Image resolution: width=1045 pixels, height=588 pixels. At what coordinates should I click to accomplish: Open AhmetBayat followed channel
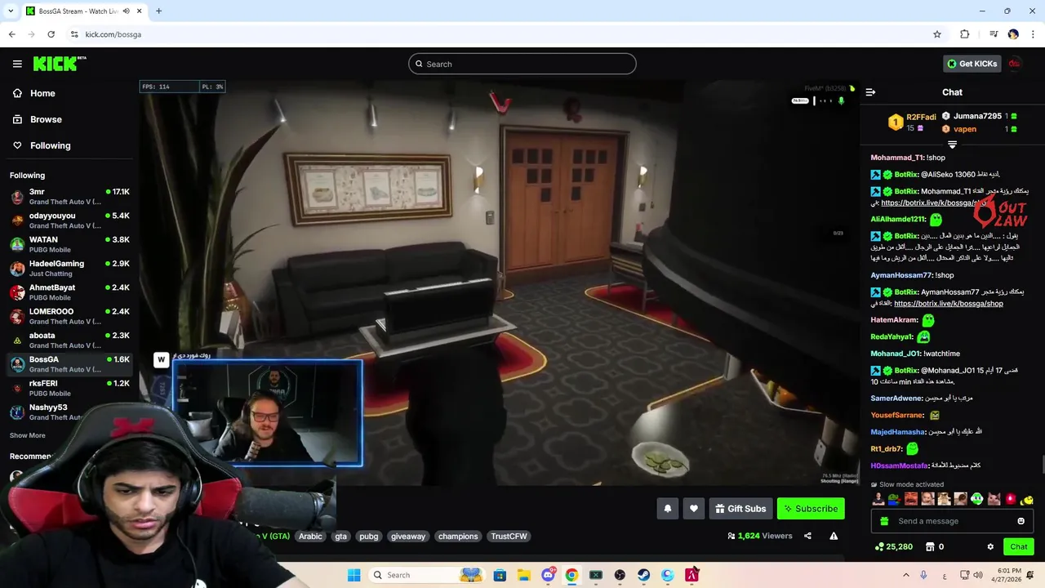click(69, 292)
